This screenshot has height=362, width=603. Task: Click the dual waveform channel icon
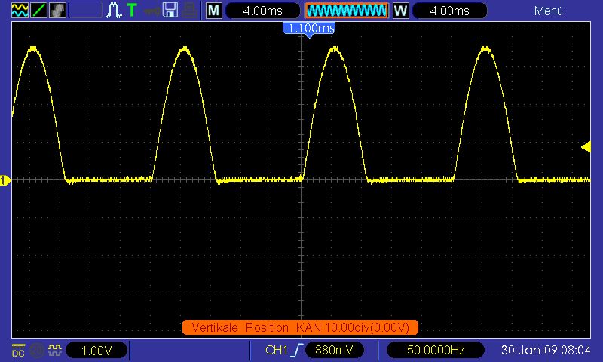point(20,10)
